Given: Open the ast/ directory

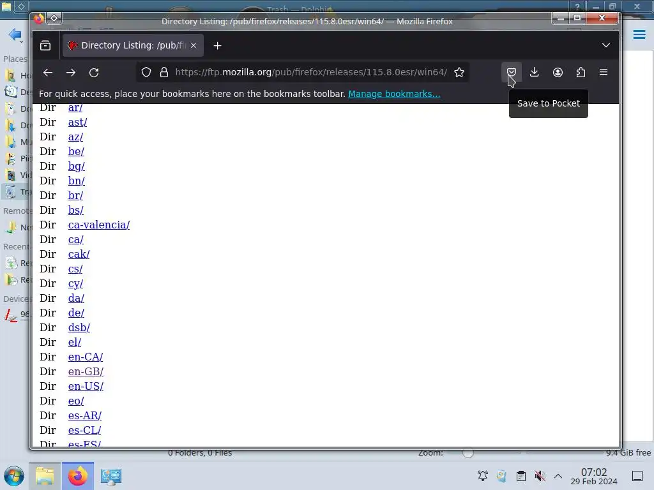Looking at the screenshot, I should (x=77, y=122).
